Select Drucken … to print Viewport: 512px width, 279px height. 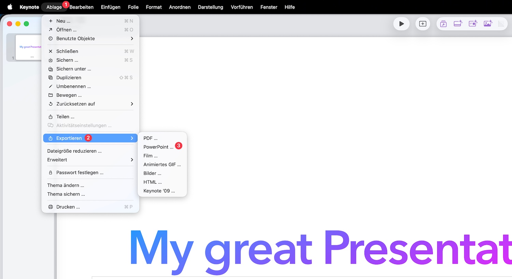(90, 207)
